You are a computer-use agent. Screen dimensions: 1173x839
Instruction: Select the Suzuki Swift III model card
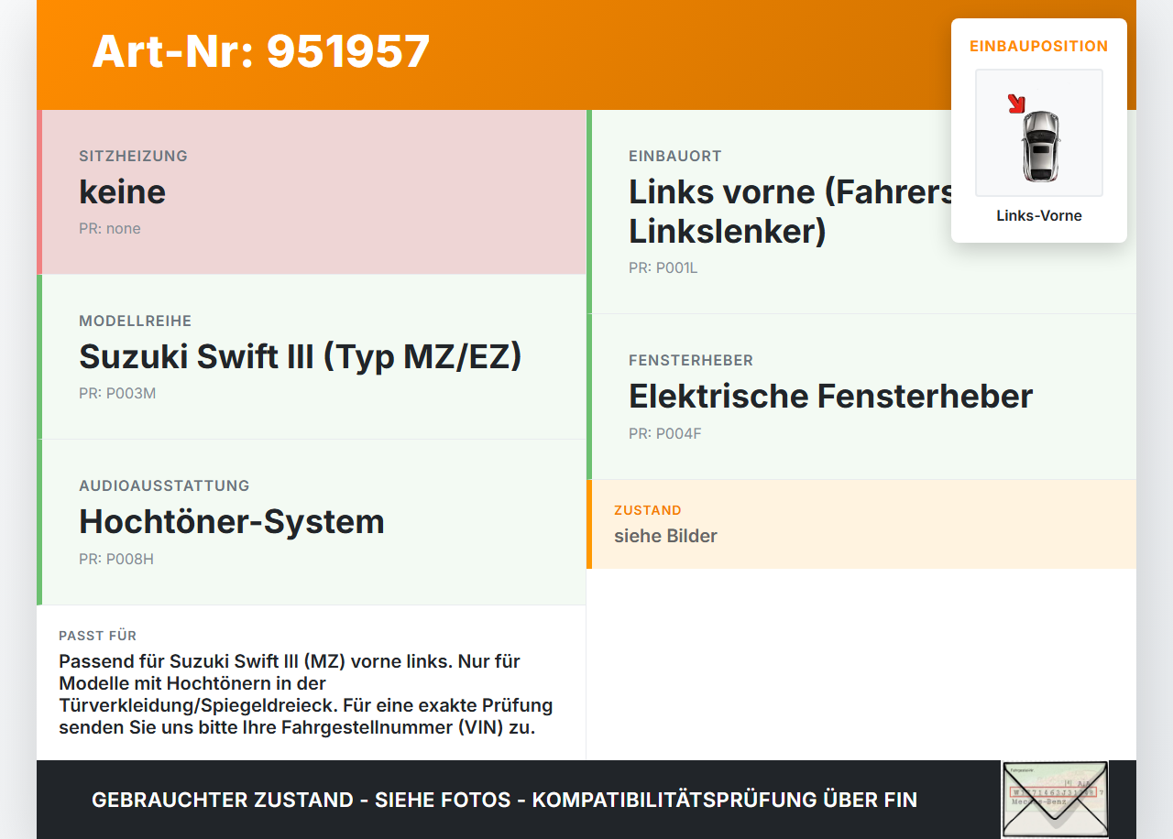pos(312,357)
